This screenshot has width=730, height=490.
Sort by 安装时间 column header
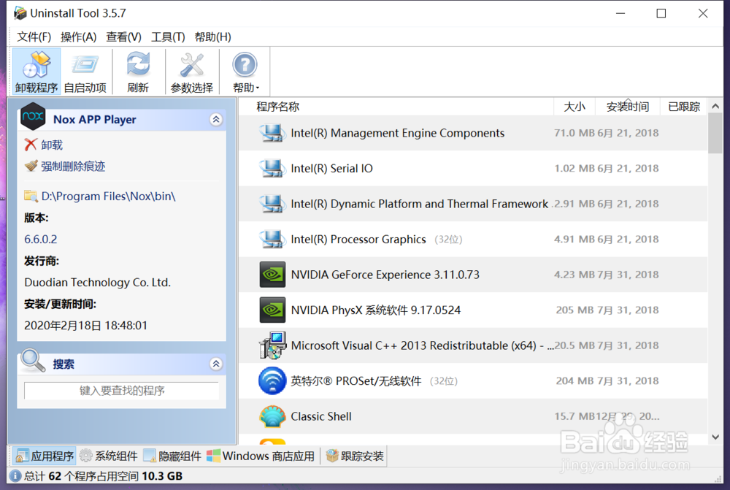(x=628, y=107)
